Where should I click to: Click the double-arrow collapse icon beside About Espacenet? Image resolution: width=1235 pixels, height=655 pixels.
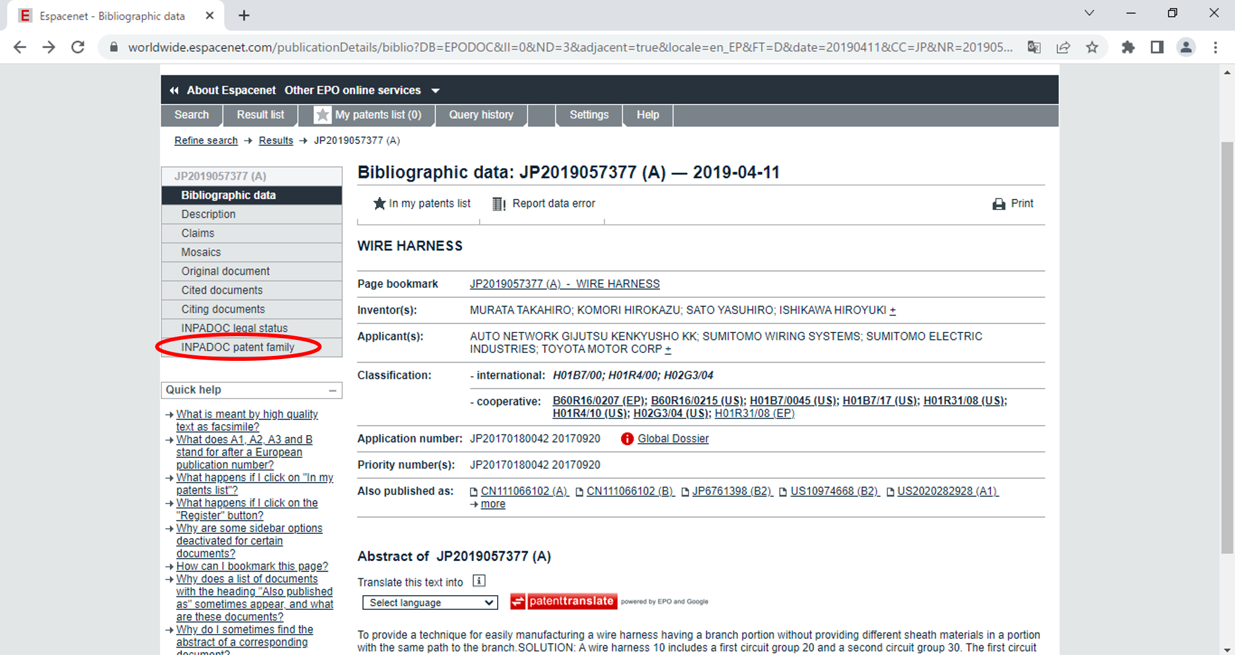pyautogui.click(x=174, y=90)
